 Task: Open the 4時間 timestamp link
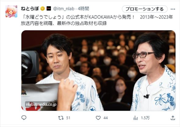tap(83, 9)
